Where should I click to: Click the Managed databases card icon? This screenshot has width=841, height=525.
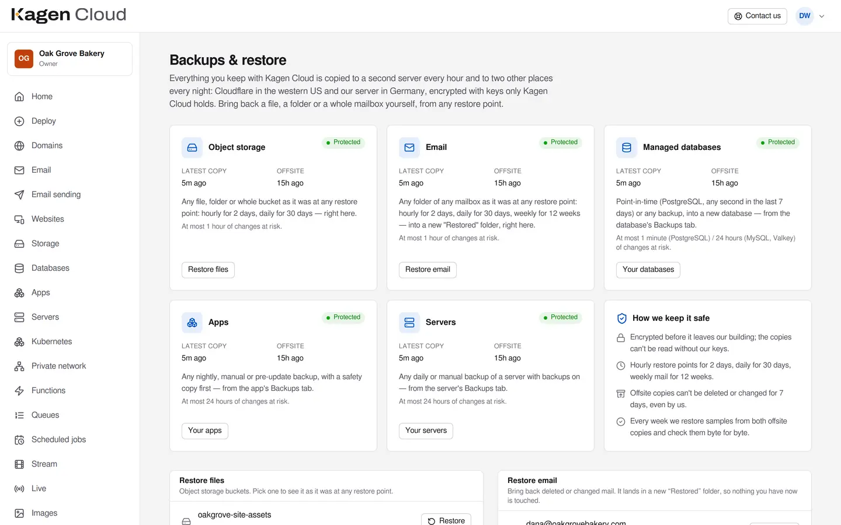[x=627, y=148]
